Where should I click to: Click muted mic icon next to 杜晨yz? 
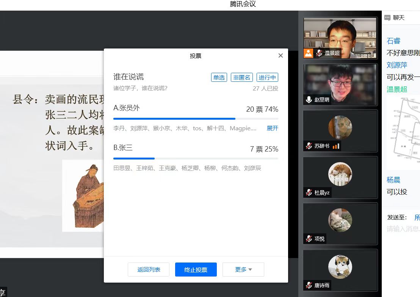(x=309, y=192)
